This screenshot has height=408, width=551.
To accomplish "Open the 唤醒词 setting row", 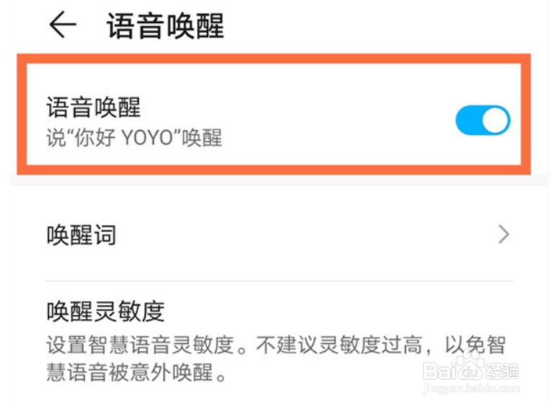I will [x=81, y=235].
